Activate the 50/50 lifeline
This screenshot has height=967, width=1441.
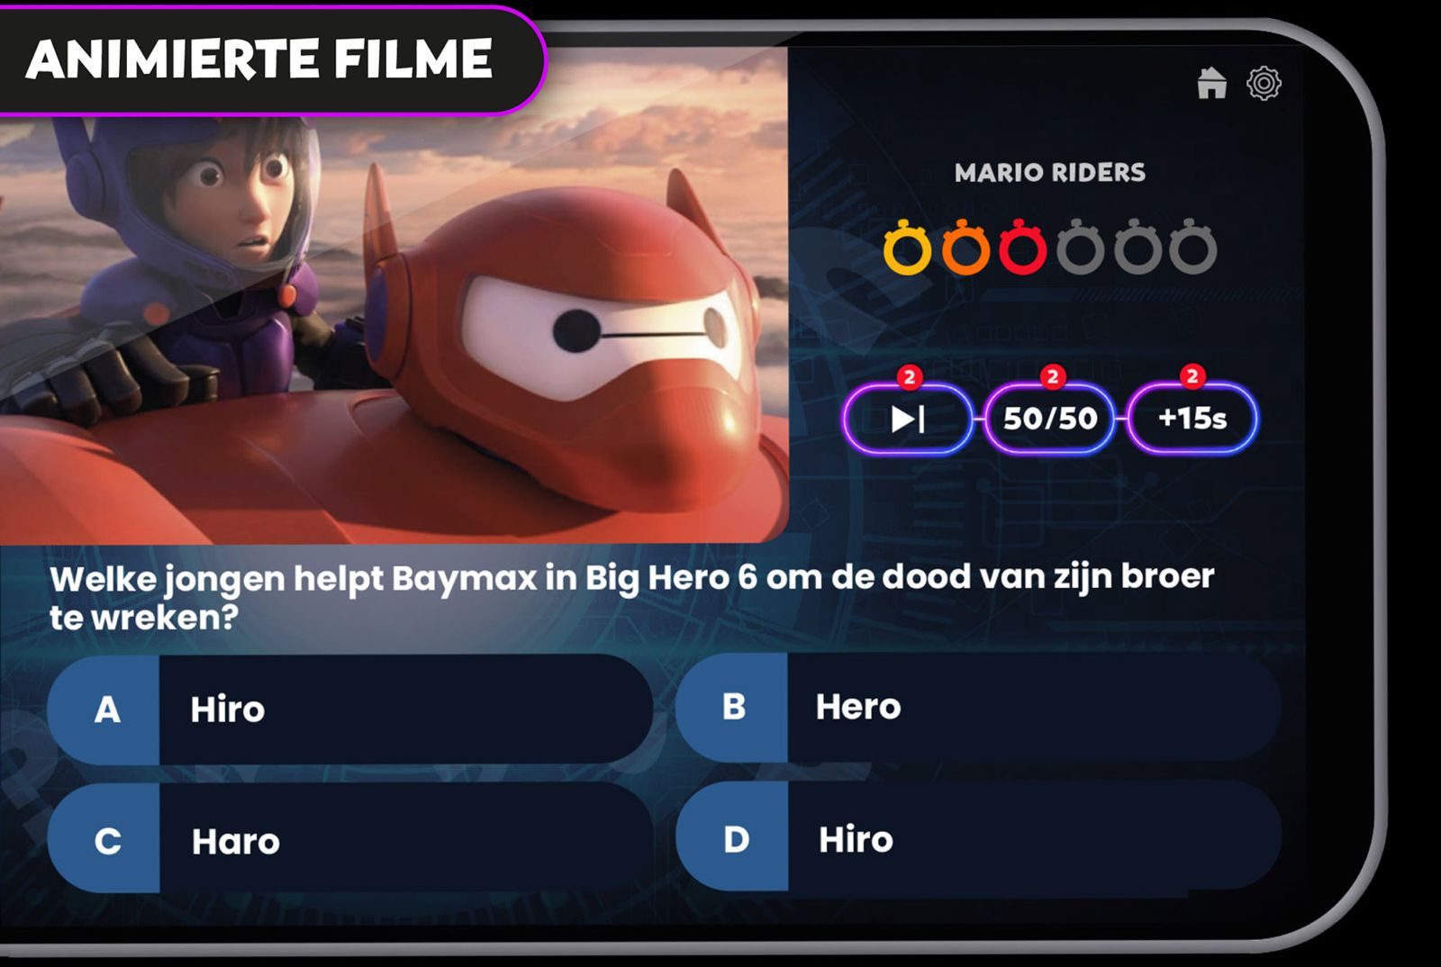[1050, 419]
